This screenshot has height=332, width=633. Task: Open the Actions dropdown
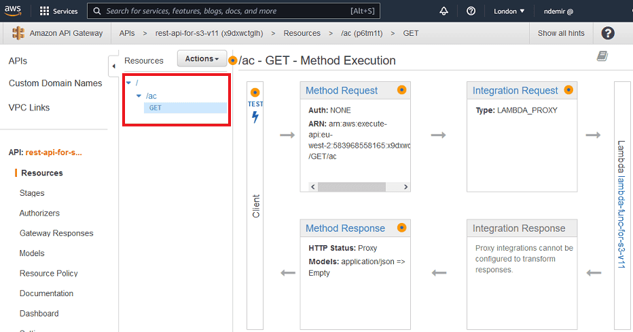[202, 59]
